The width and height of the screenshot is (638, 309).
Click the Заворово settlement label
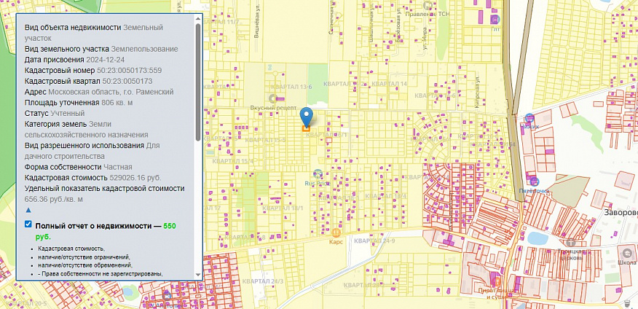621,213
